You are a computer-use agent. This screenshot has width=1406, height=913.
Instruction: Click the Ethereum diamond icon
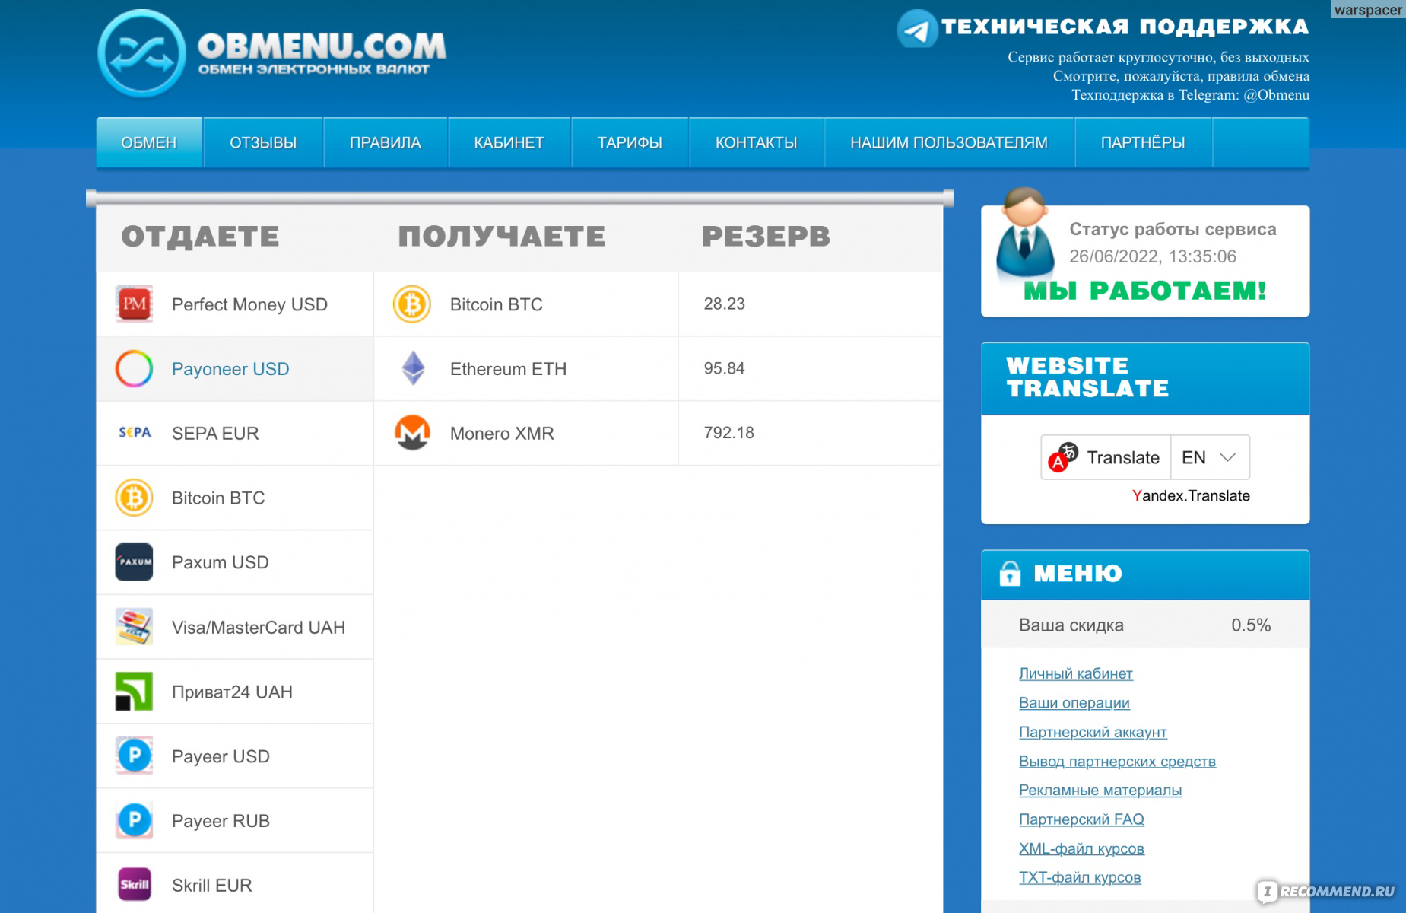413,368
